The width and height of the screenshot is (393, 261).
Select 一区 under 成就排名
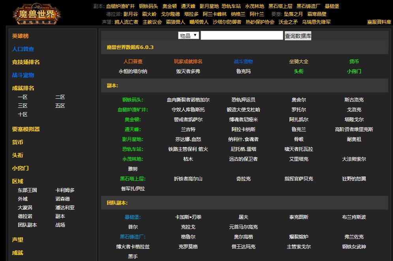pyautogui.click(x=23, y=97)
